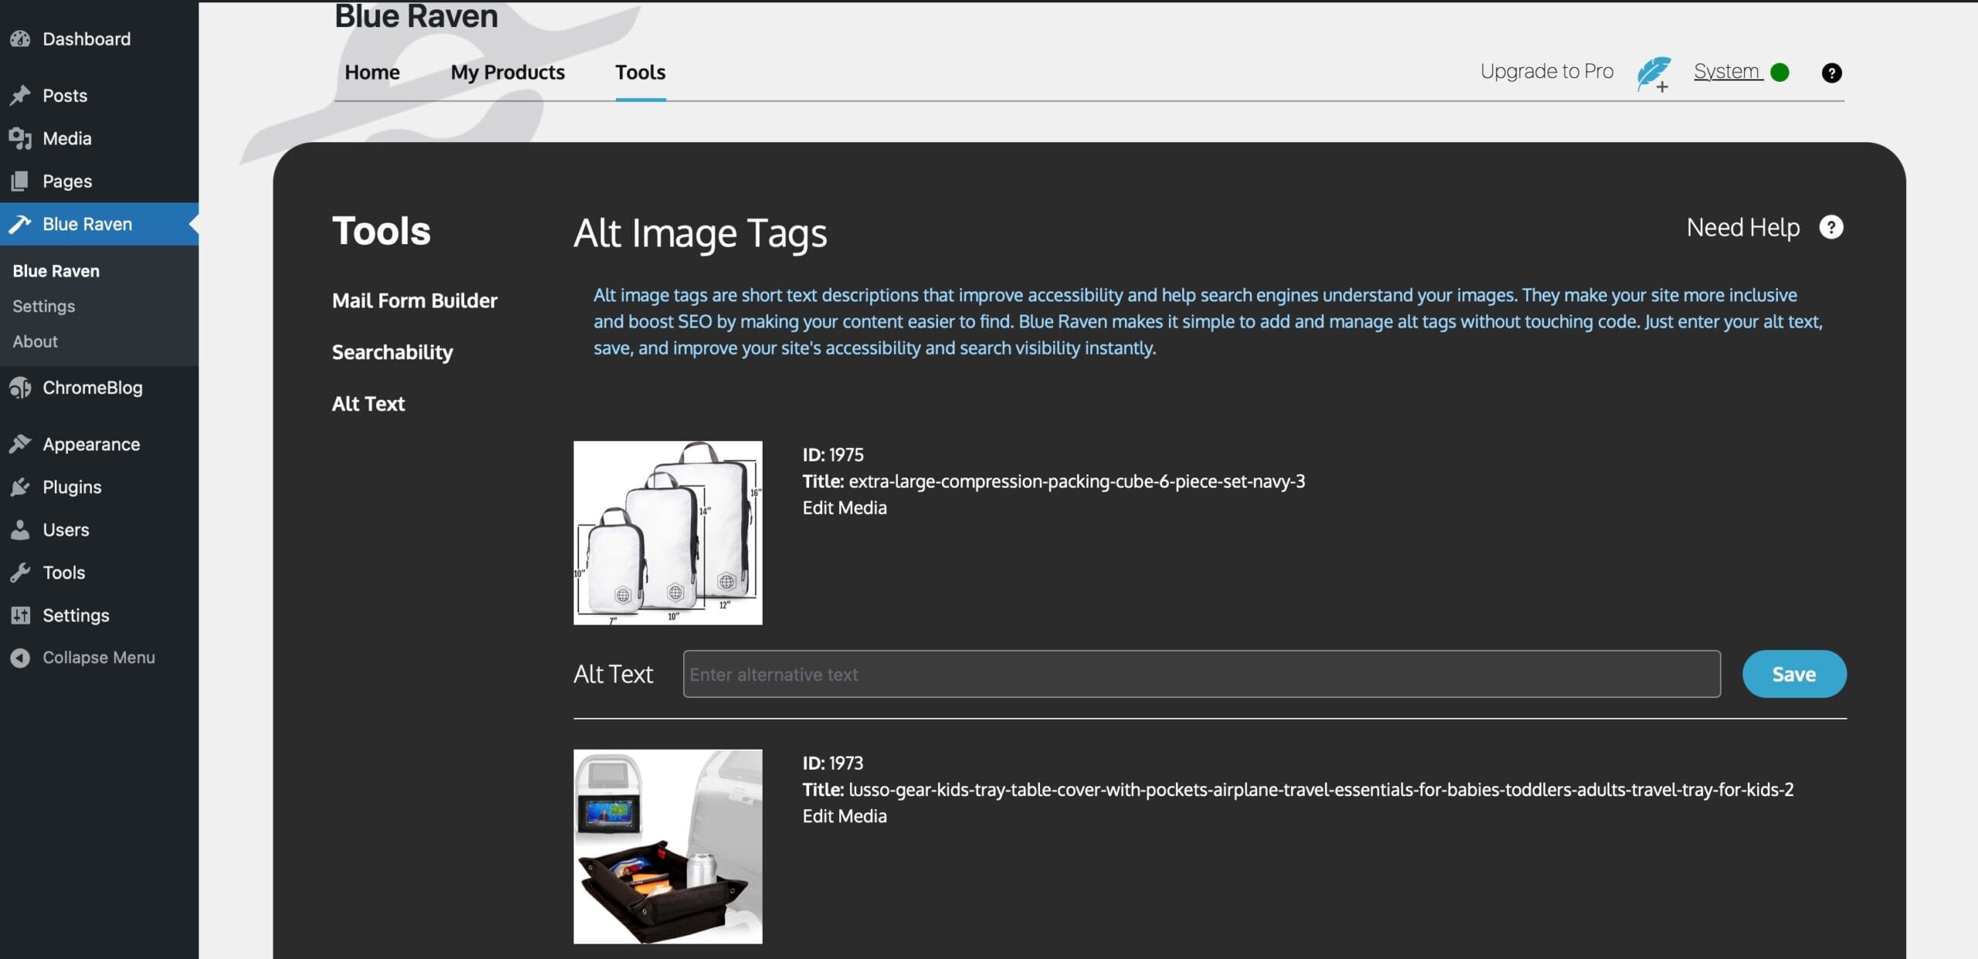Image resolution: width=1978 pixels, height=959 pixels.
Task: Open the My Products tab
Action: [x=508, y=72]
